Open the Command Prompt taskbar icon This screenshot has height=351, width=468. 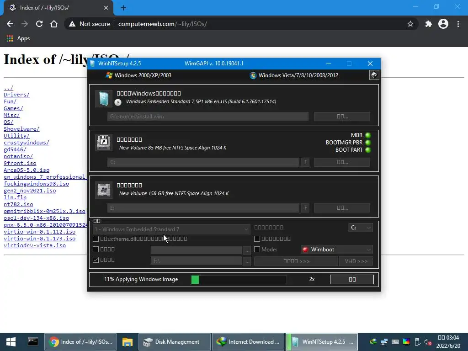33,342
